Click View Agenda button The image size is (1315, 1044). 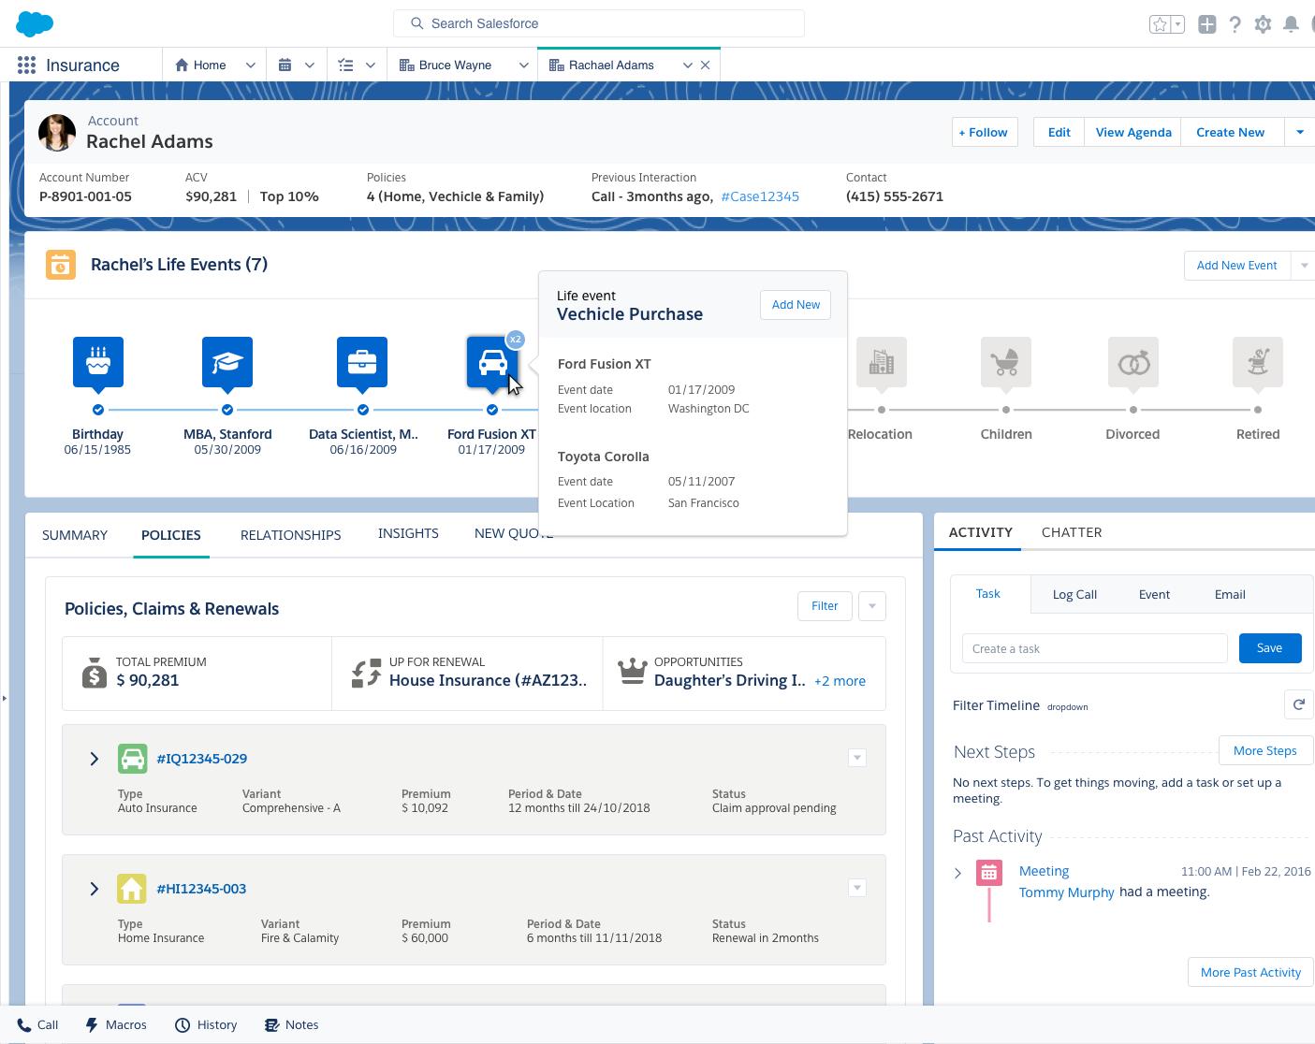[1133, 132]
